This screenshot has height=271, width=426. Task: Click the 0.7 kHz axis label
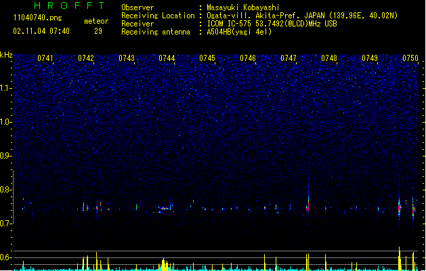[x=5, y=224]
